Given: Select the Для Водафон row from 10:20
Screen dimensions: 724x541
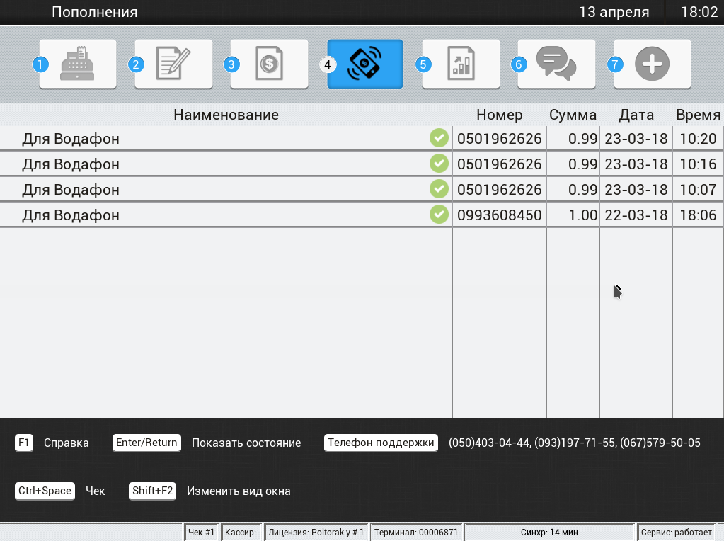Looking at the screenshot, I should click(362, 138).
